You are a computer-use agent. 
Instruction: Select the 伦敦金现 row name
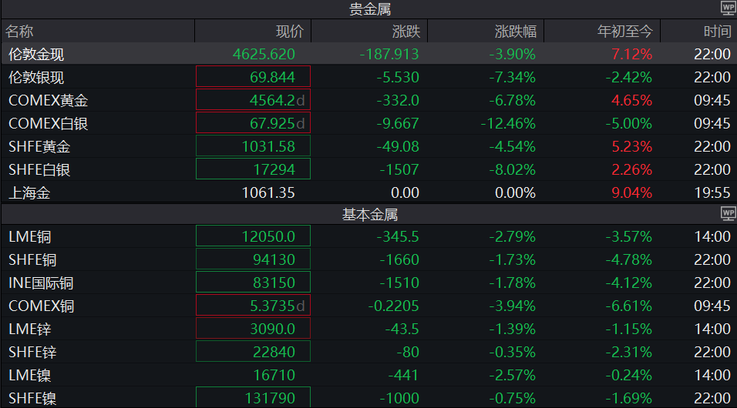pyautogui.click(x=36, y=55)
